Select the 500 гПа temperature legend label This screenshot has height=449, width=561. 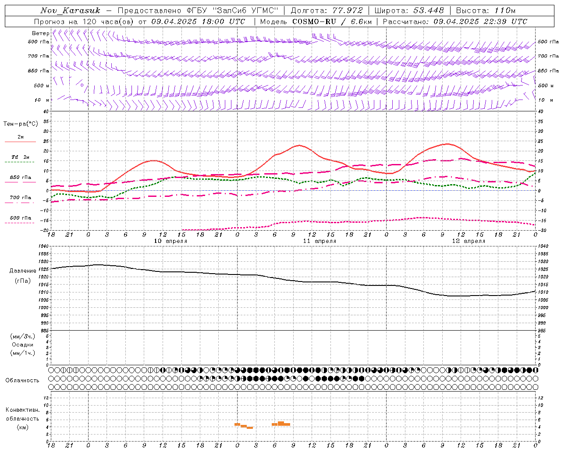pyautogui.click(x=20, y=218)
